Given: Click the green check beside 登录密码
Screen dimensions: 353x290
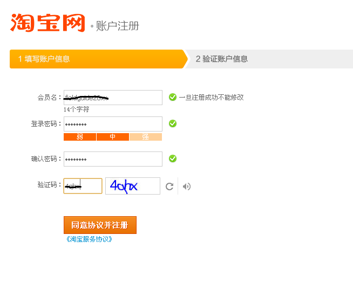Looking at the screenshot, I should coord(173,123).
